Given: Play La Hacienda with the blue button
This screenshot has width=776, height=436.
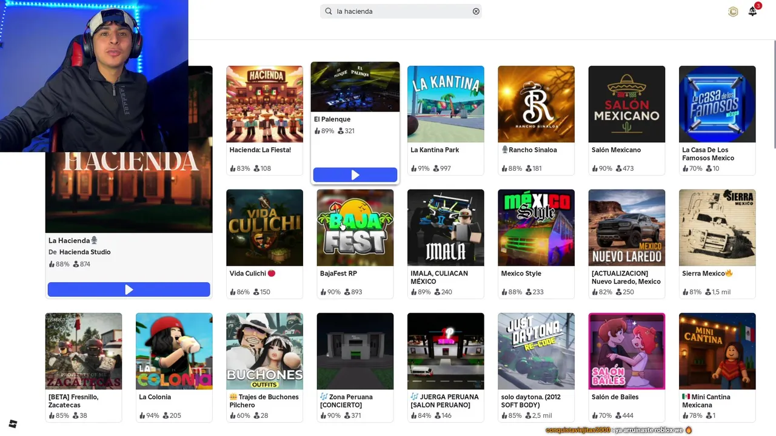Looking at the screenshot, I should 129,290.
